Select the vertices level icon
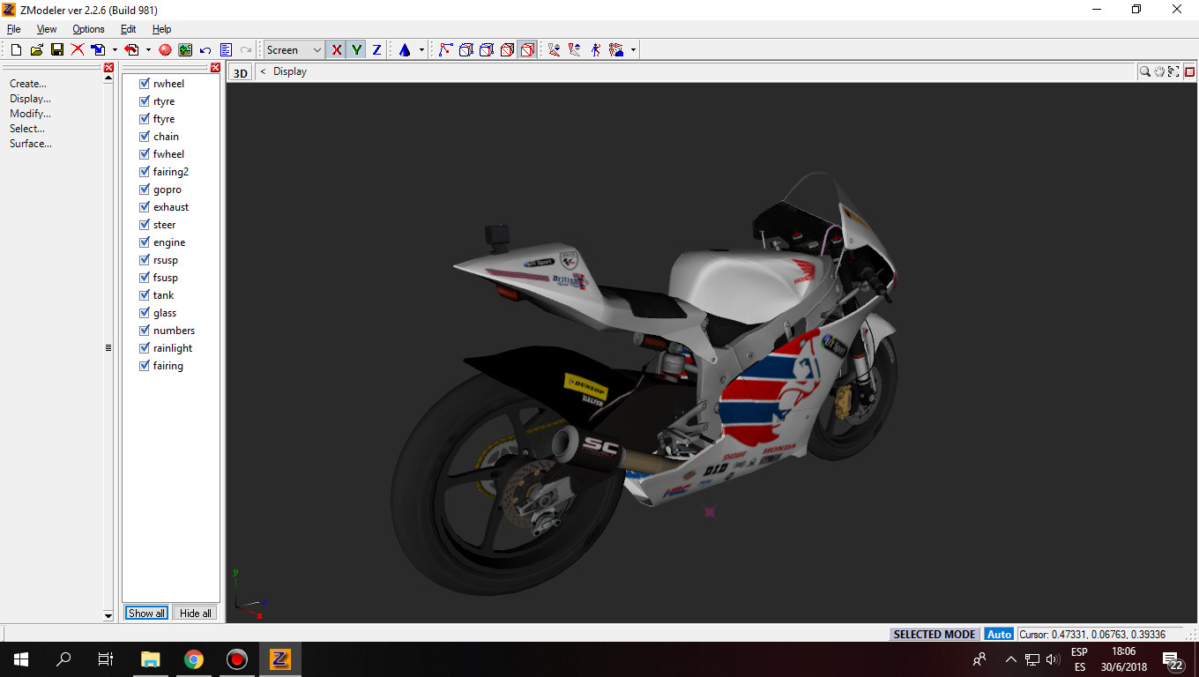This screenshot has width=1199, height=677. point(446,50)
